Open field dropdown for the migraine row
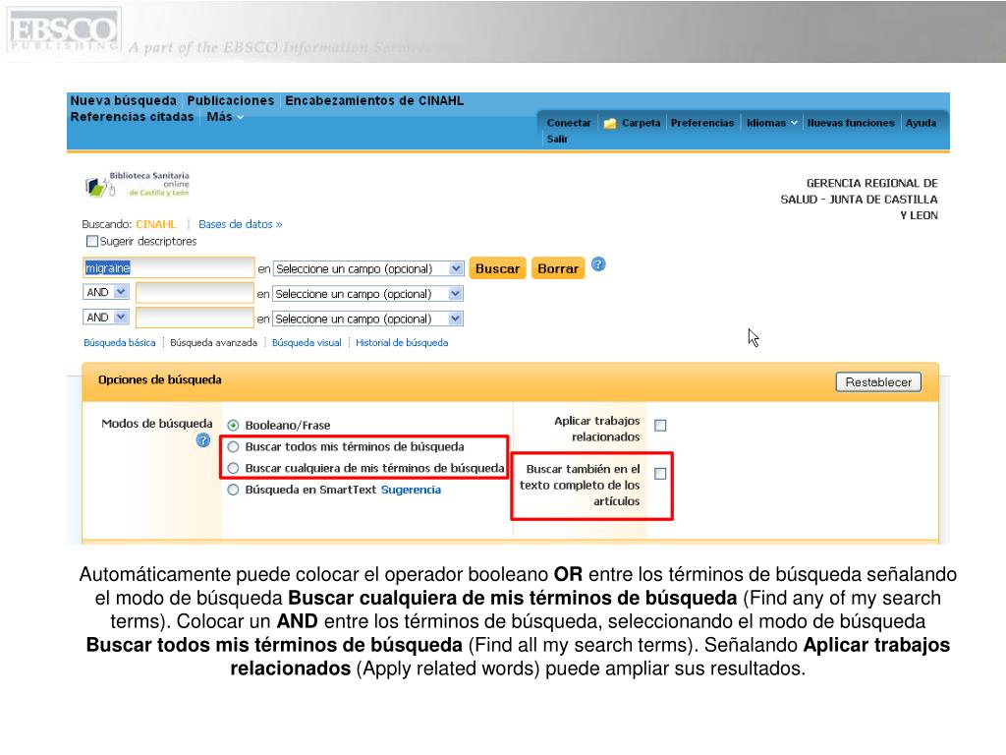The height and width of the screenshot is (755, 1006). (x=456, y=268)
